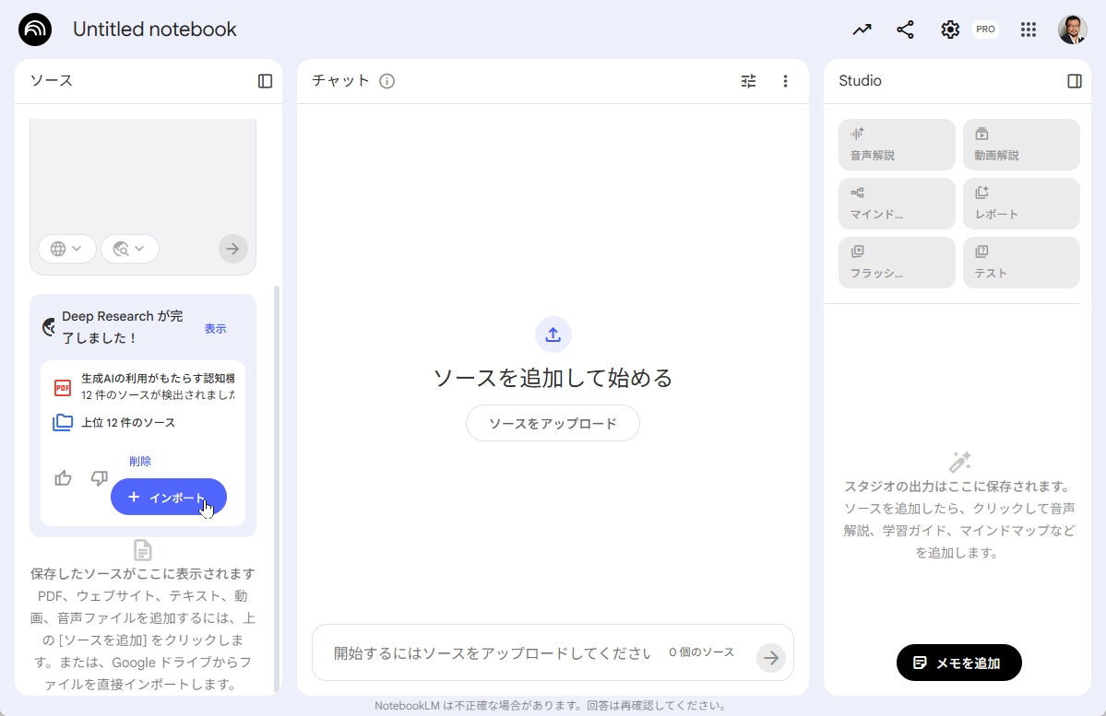This screenshot has height=716, width=1106.
Task: Create 動画解説 video overview
Action: 1021,145
